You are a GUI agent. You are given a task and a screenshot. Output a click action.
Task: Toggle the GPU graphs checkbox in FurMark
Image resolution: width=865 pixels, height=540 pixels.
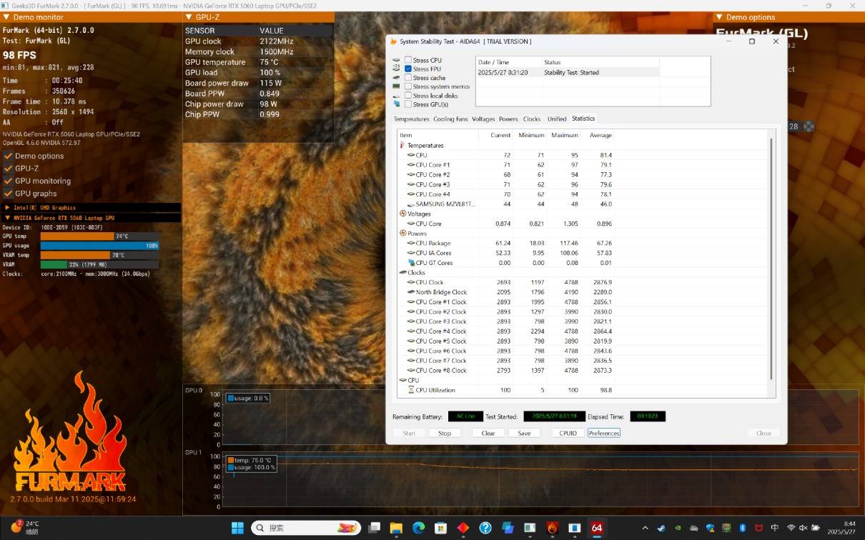coord(9,194)
